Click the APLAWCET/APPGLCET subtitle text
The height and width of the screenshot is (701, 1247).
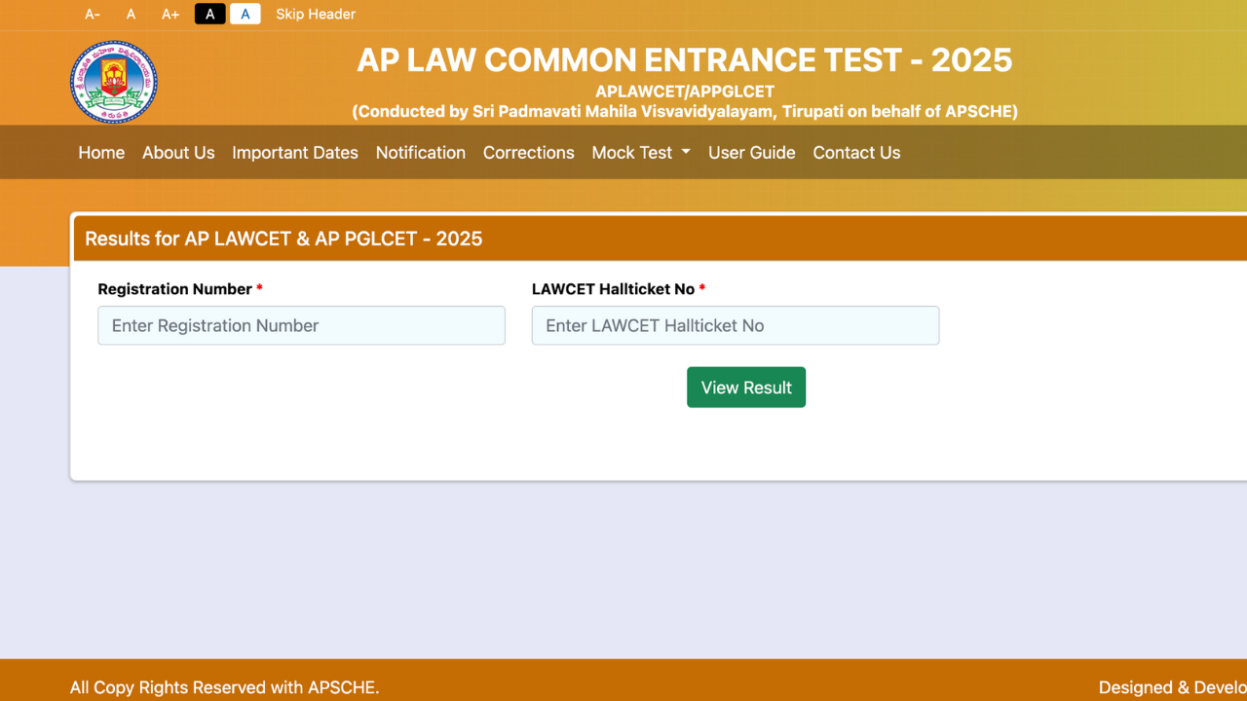pyautogui.click(x=685, y=92)
